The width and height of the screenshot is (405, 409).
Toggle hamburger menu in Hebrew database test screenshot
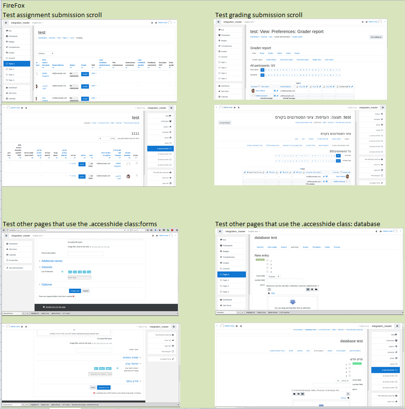(x=397, y=326)
